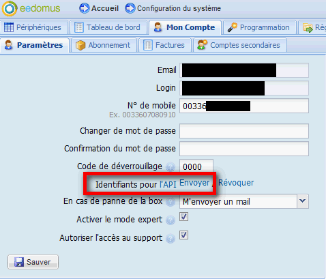Toggle the Autoriser l'accès au support checkbox

click(183, 235)
